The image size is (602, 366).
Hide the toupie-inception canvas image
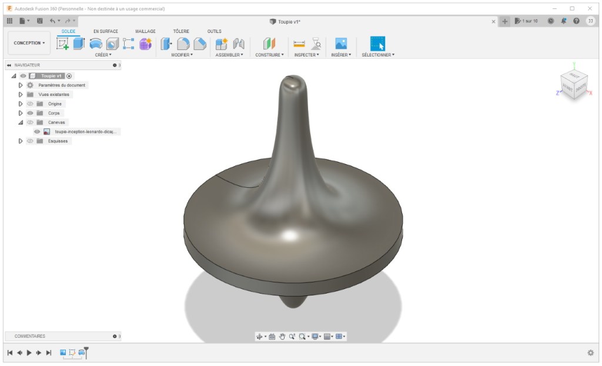click(x=38, y=131)
